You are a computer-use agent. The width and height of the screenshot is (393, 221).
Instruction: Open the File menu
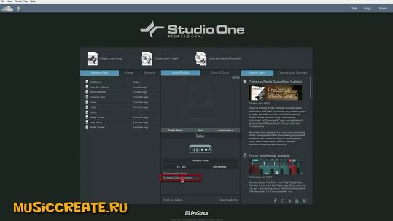coord(2,1)
